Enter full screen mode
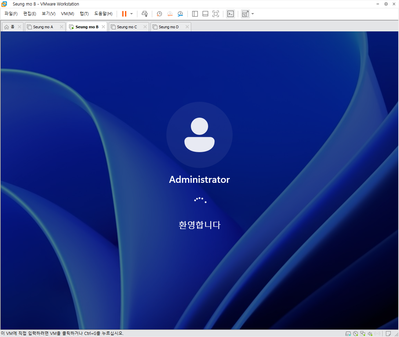Viewport: 399px width, 337px height. [215, 14]
